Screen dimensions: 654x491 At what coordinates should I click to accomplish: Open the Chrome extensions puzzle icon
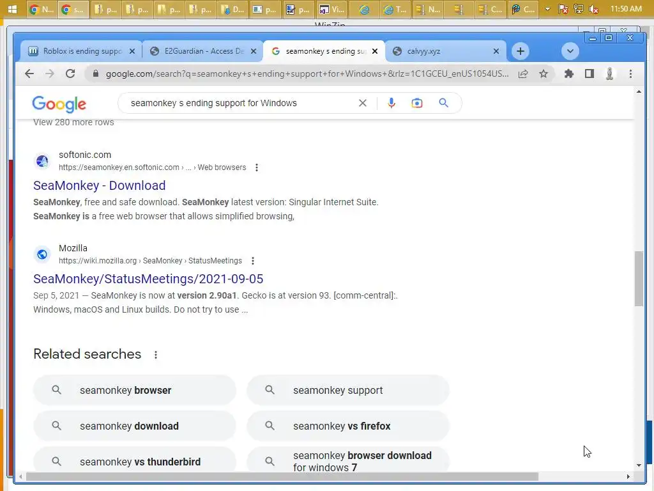pos(568,74)
